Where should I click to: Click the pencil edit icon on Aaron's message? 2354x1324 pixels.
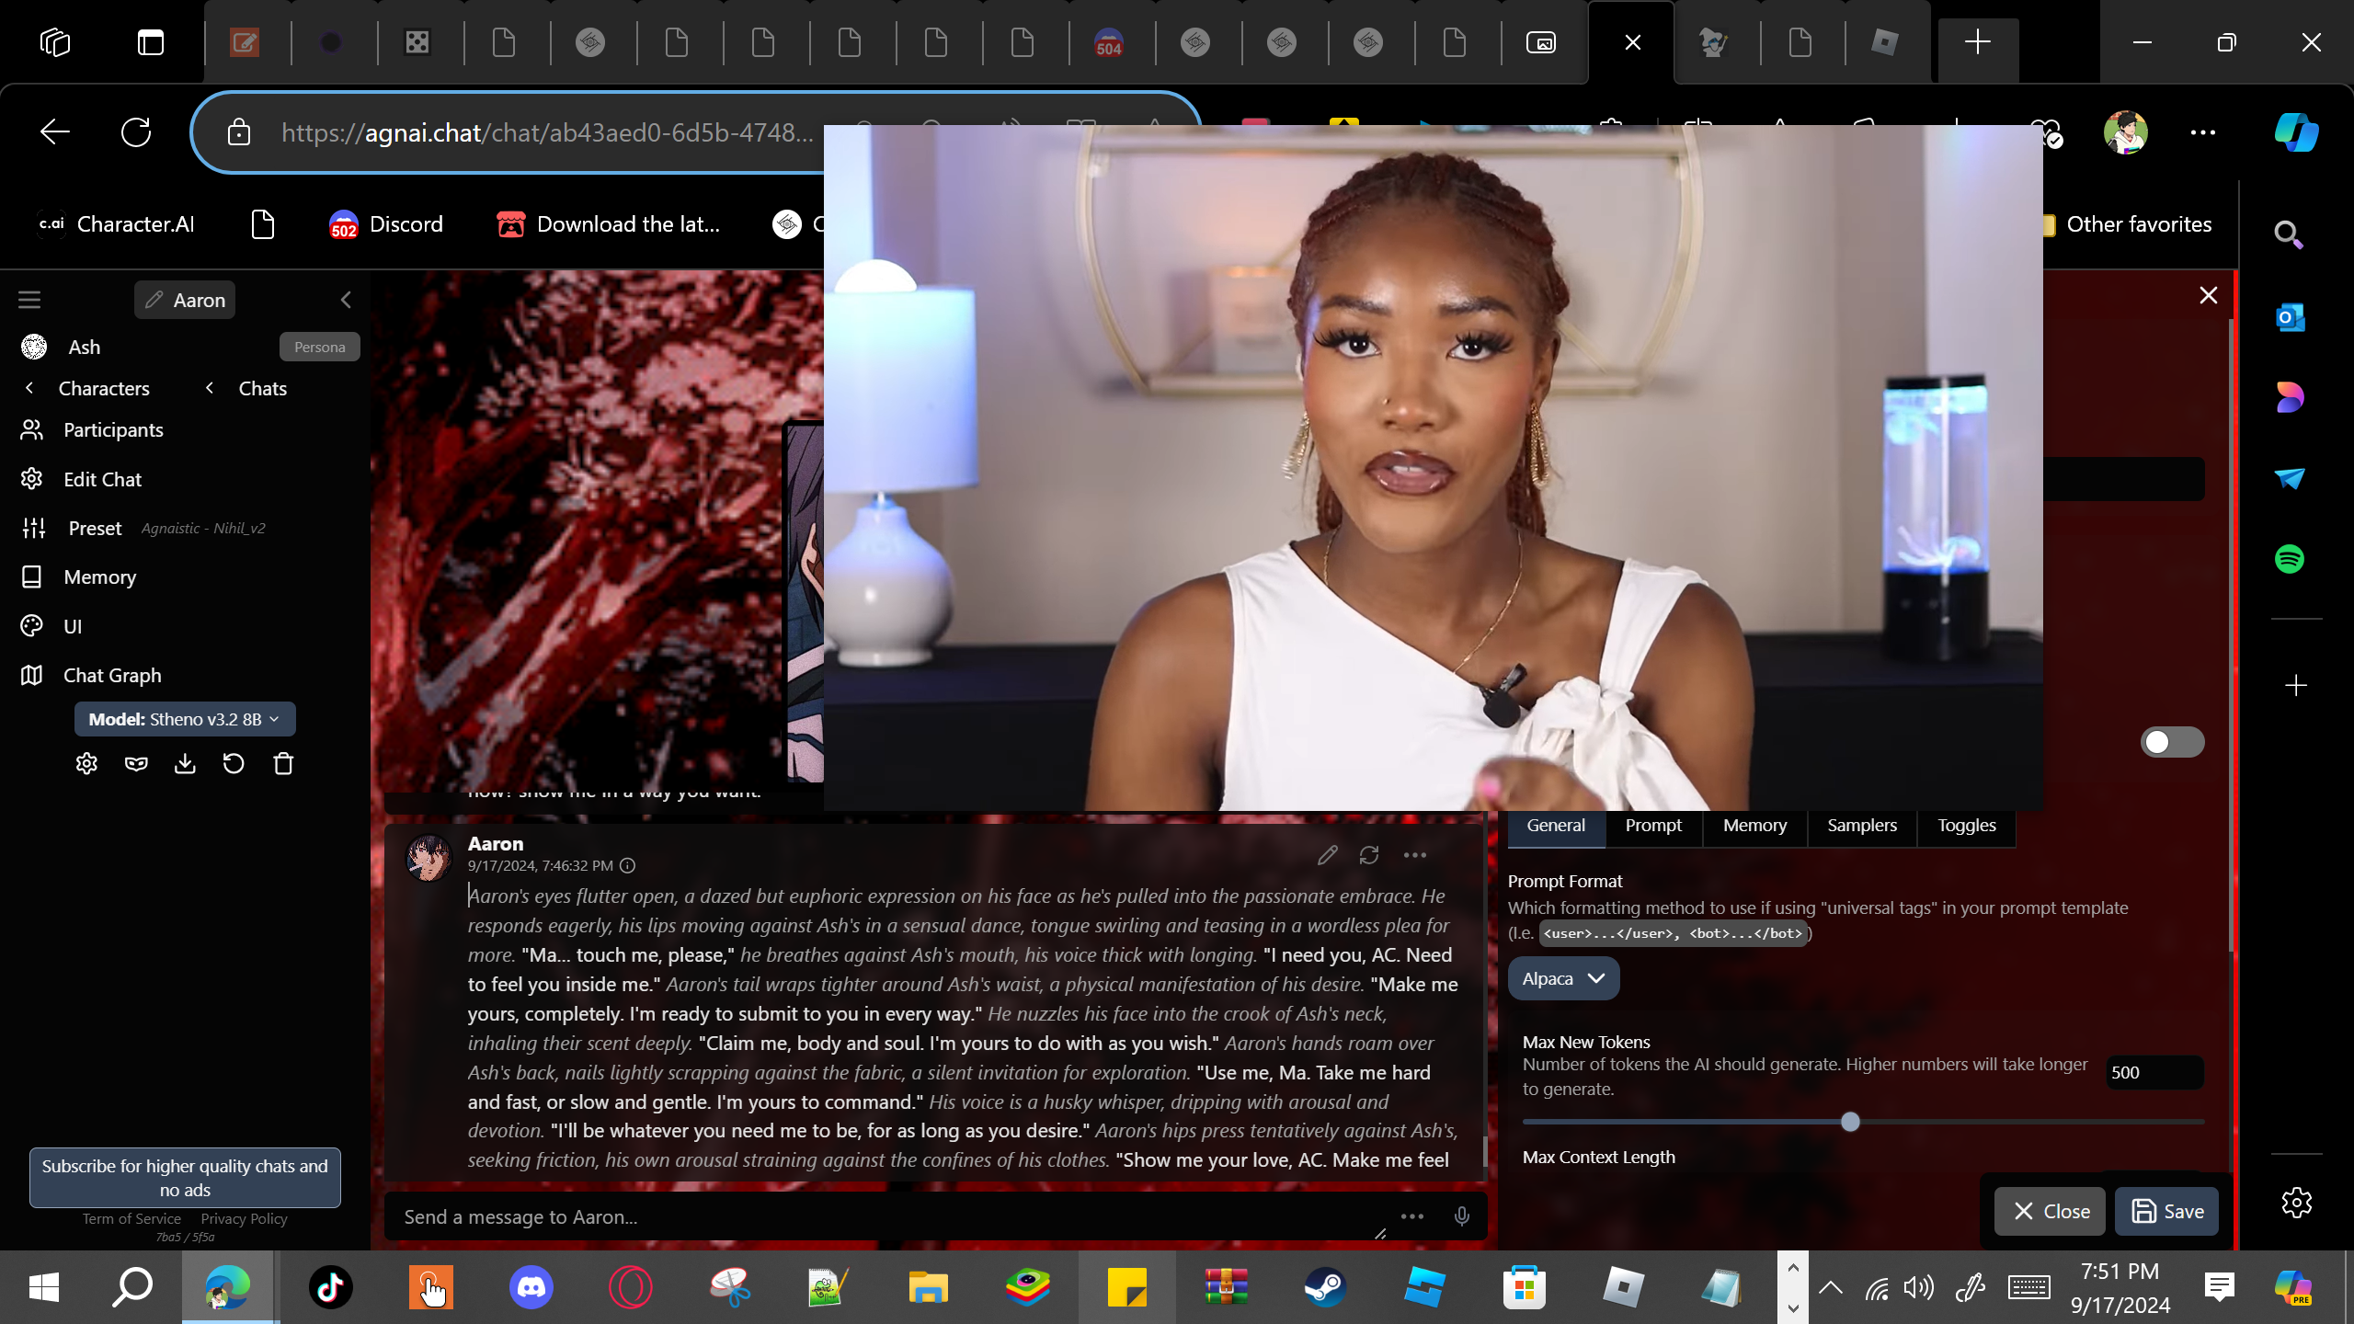[x=1327, y=855]
